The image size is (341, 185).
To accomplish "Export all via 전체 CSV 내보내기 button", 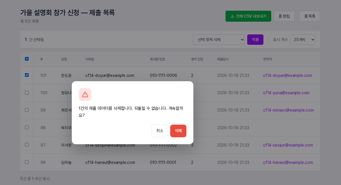I will click(x=248, y=16).
